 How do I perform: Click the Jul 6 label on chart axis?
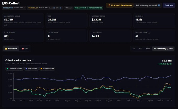pyautogui.click(x=14, y=100)
